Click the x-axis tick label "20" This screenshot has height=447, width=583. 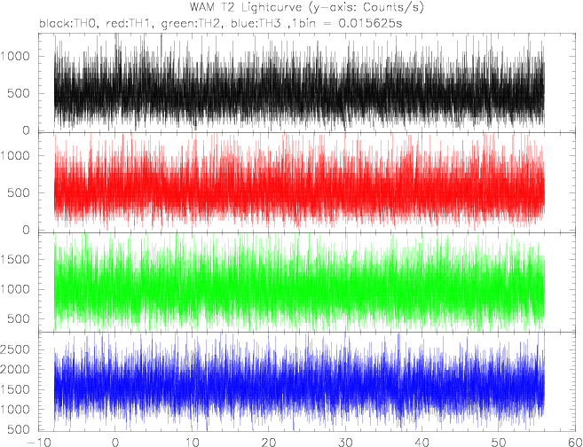[268, 443]
